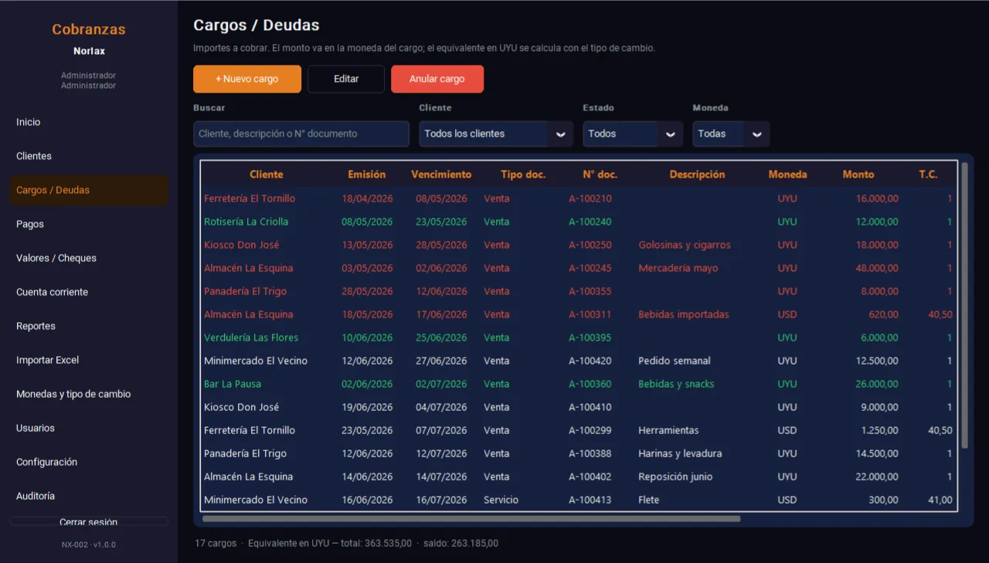This screenshot has height=563, width=989.
Task: Click the Cerrar sesión button
Action: (x=89, y=522)
